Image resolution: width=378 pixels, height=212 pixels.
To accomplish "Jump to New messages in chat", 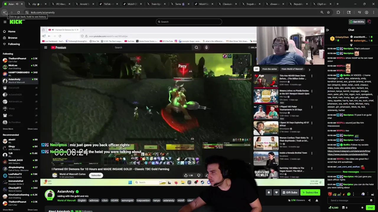I will pos(351,172).
